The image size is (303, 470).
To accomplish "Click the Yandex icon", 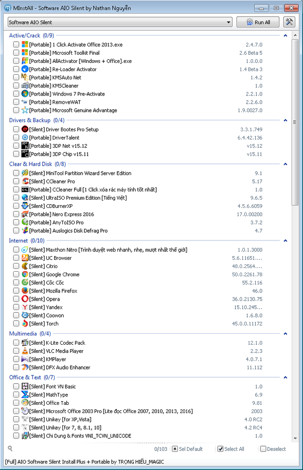I will tap(25, 307).
